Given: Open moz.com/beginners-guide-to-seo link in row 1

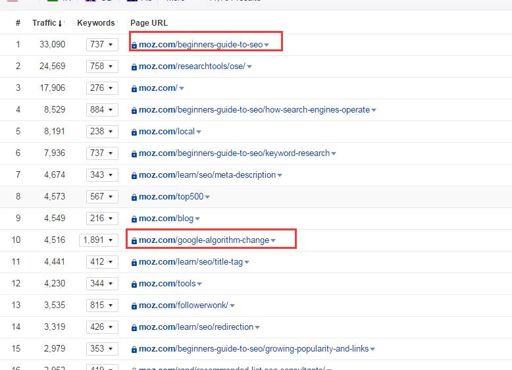Looking at the screenshot, I should pos(201,44).
